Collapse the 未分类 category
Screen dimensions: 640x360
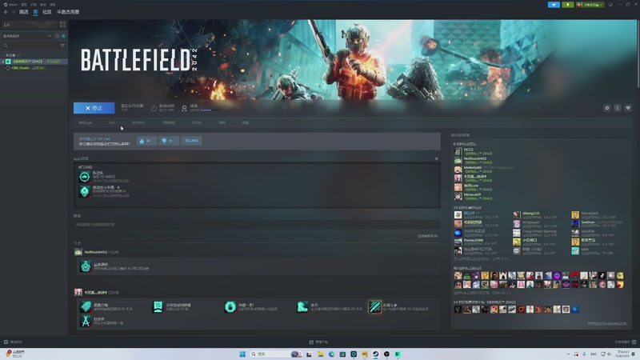tap(3, 55)
